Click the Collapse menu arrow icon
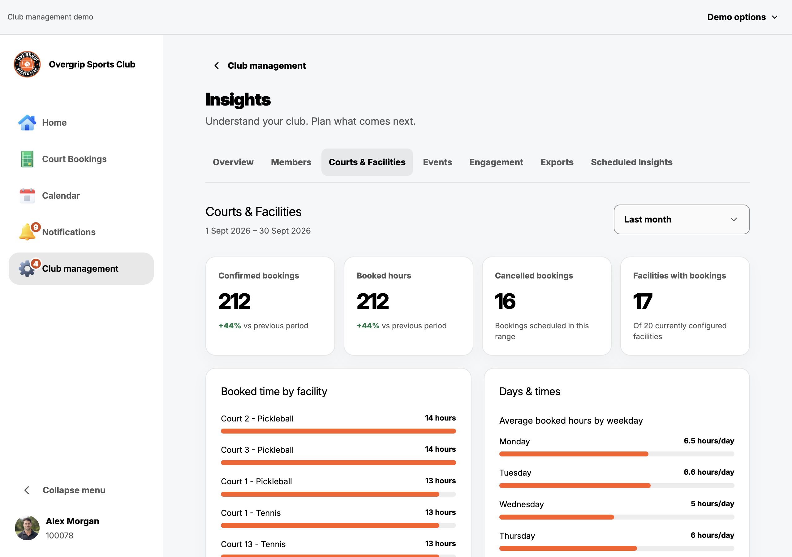Image resolution: width=792 pixels, height=557 pixels. pyautogui.click(x=27, y=490)
